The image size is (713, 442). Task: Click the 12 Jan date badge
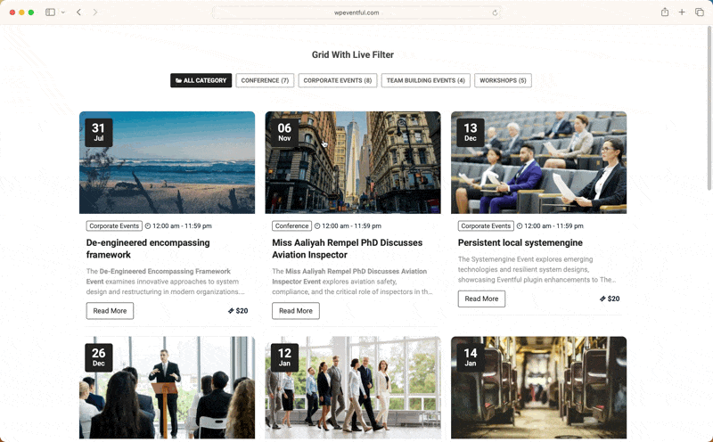(284, 357)
